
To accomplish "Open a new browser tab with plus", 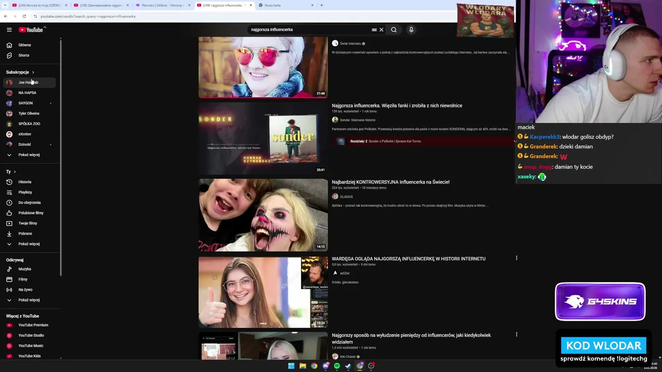I will tap(322, 5).
